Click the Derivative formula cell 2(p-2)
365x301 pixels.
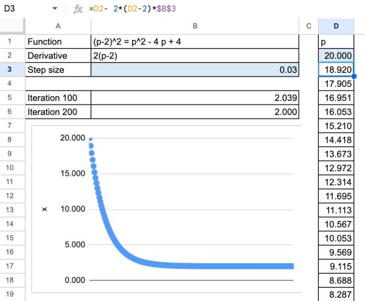pos(195,55)
